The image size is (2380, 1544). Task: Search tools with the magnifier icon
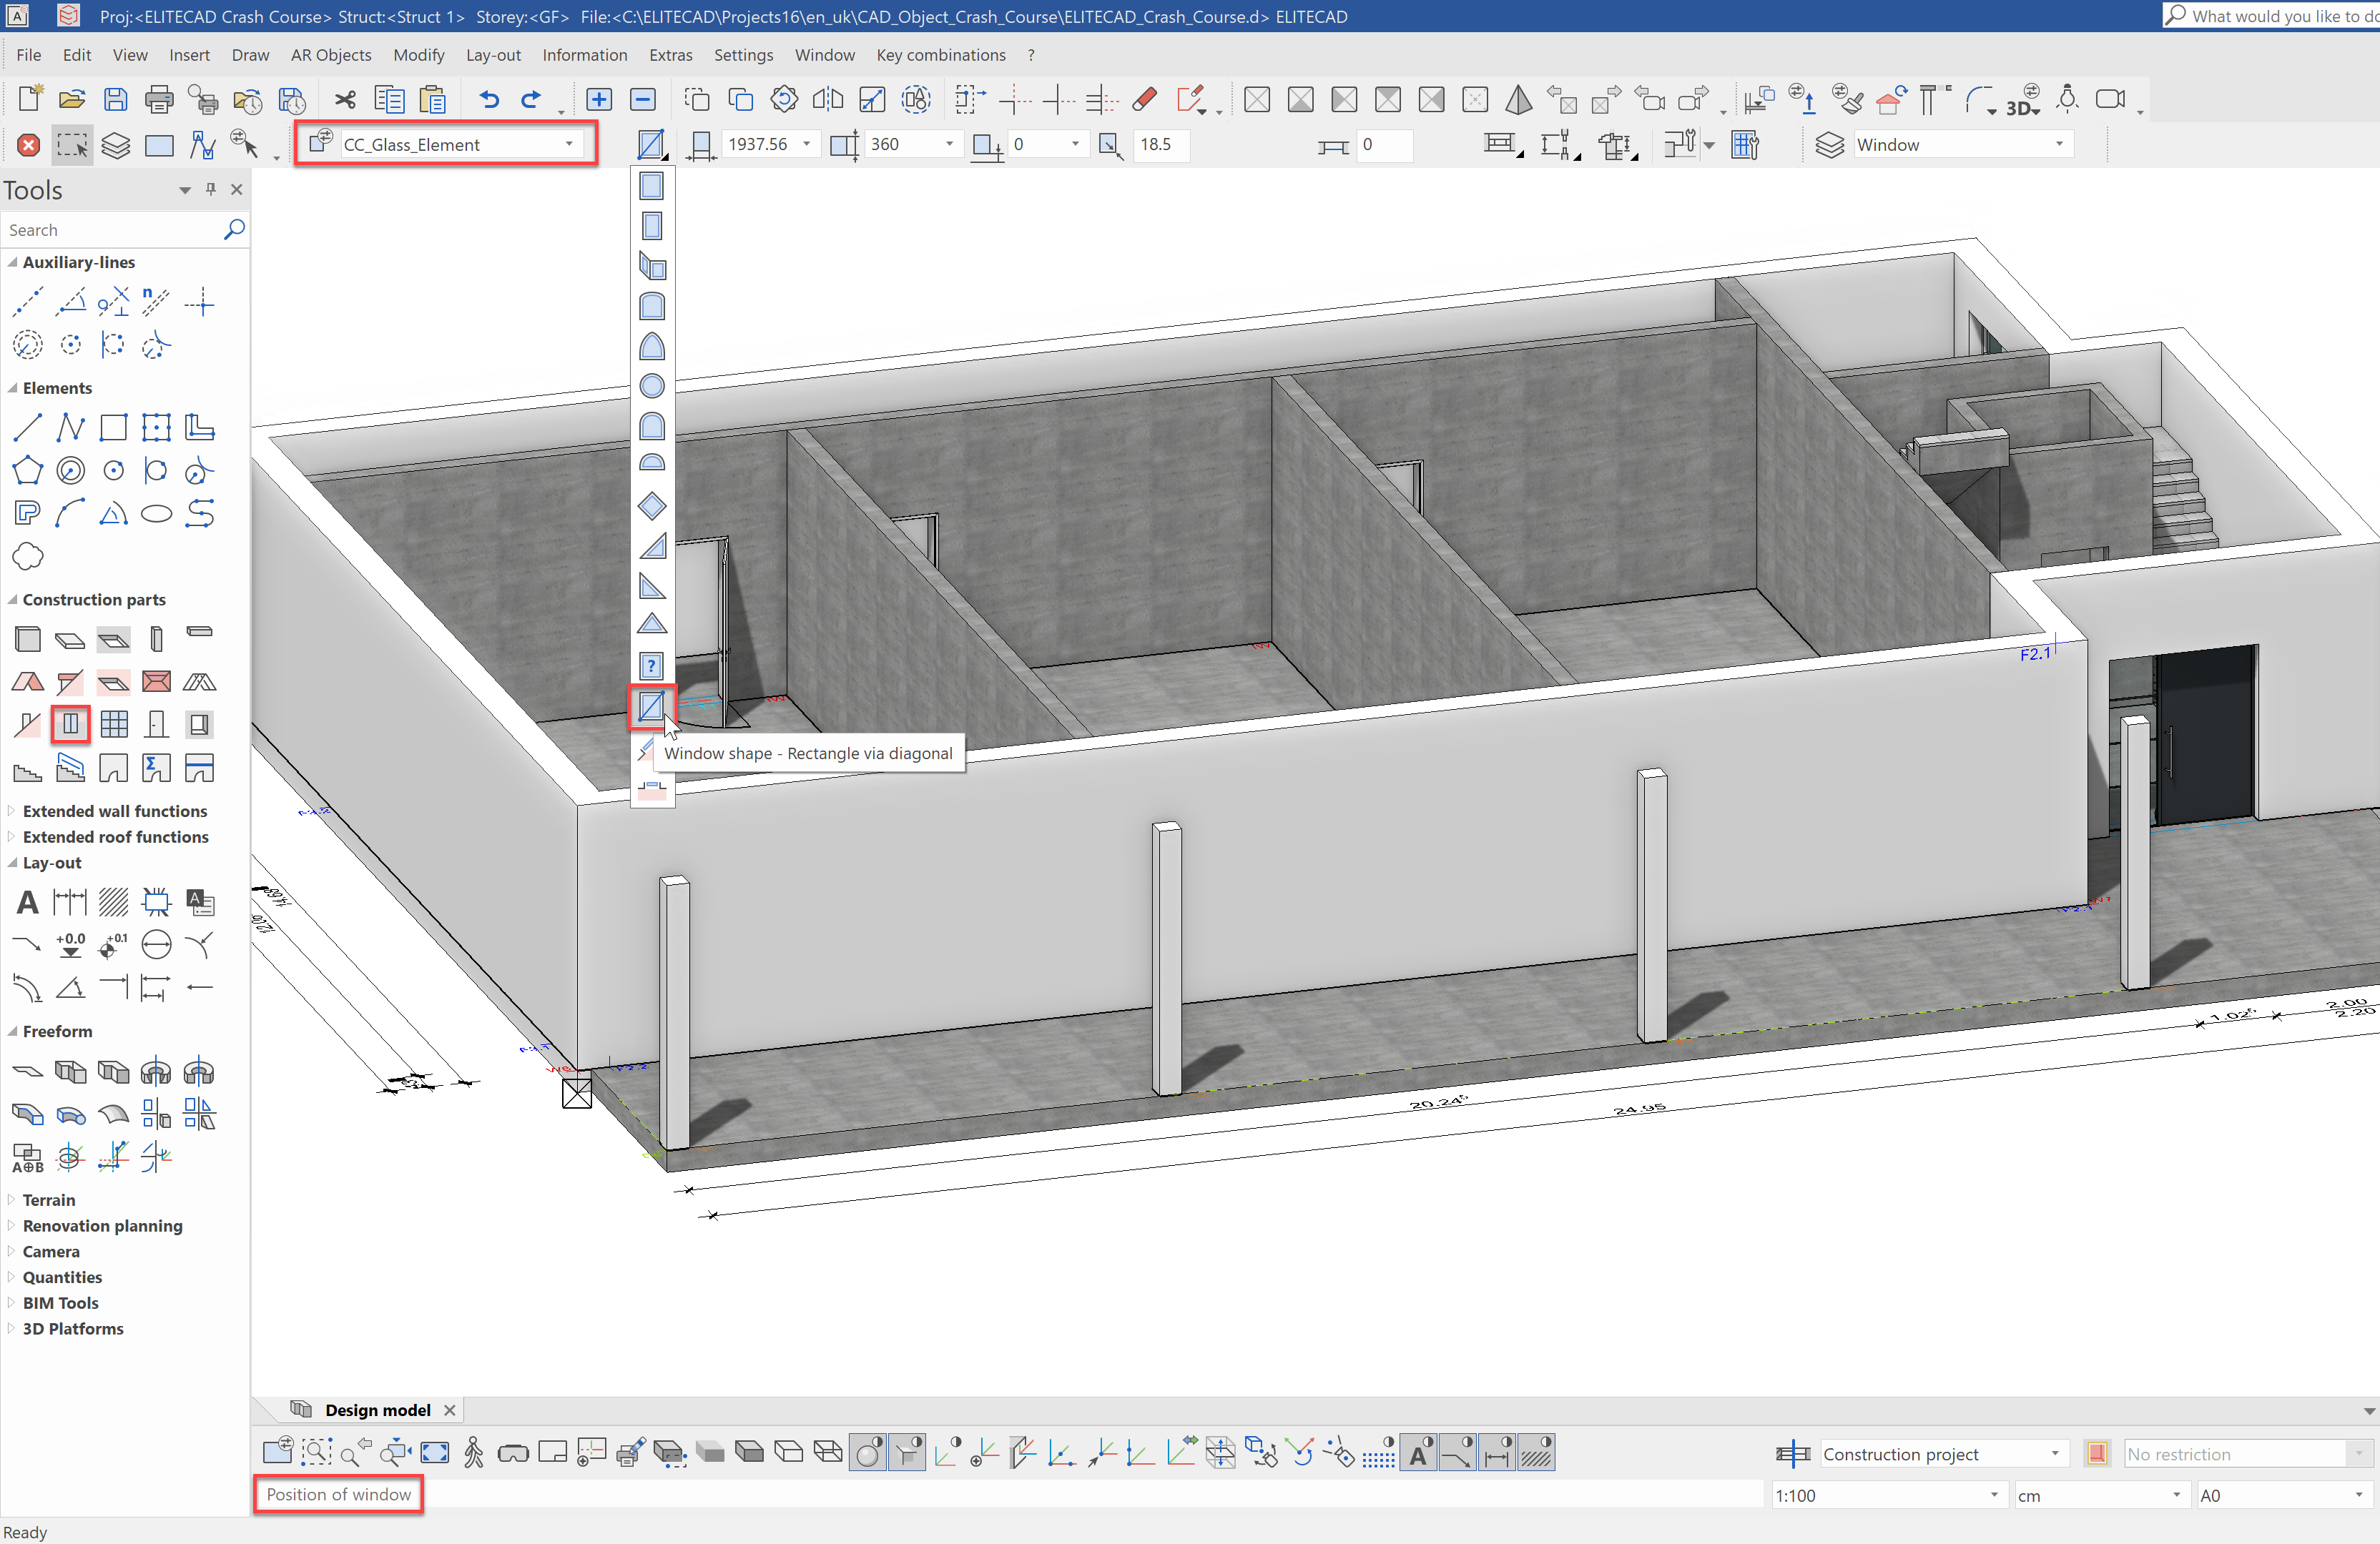coord(234,229)
